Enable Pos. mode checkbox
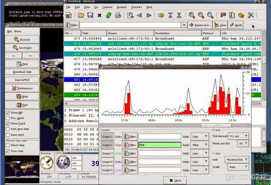 [8, 118]
